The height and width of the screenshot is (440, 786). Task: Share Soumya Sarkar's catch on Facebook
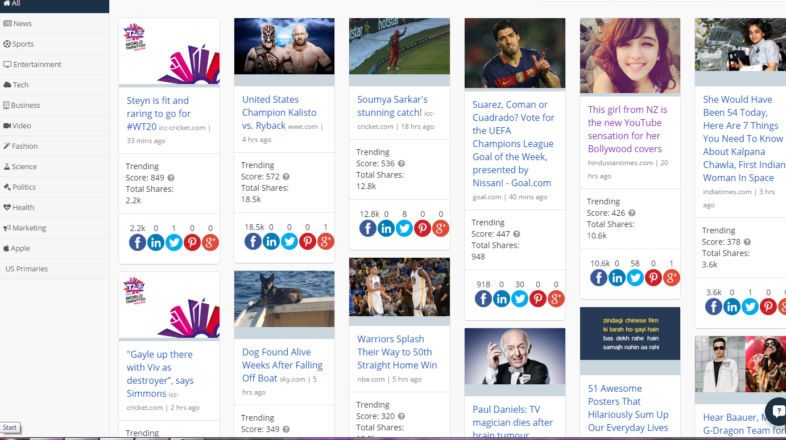[x=368, y=228]
